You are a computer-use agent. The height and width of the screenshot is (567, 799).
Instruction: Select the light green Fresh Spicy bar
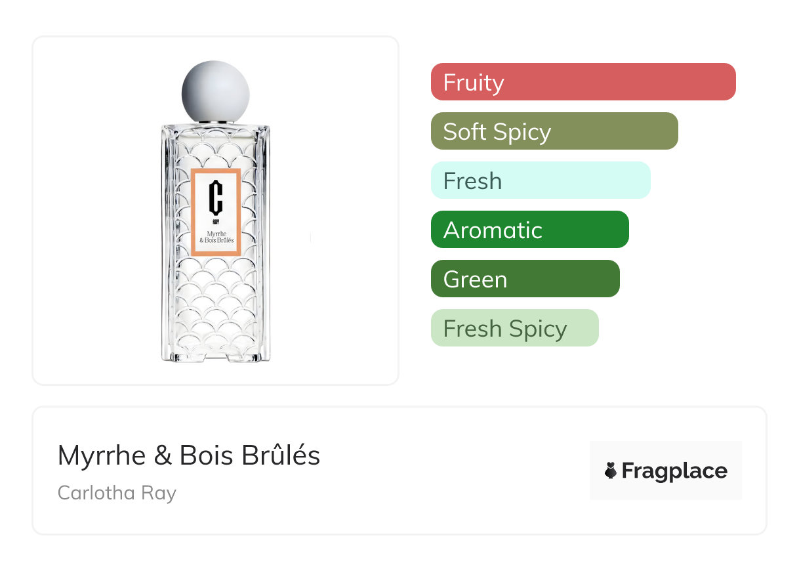pos(514,328)
